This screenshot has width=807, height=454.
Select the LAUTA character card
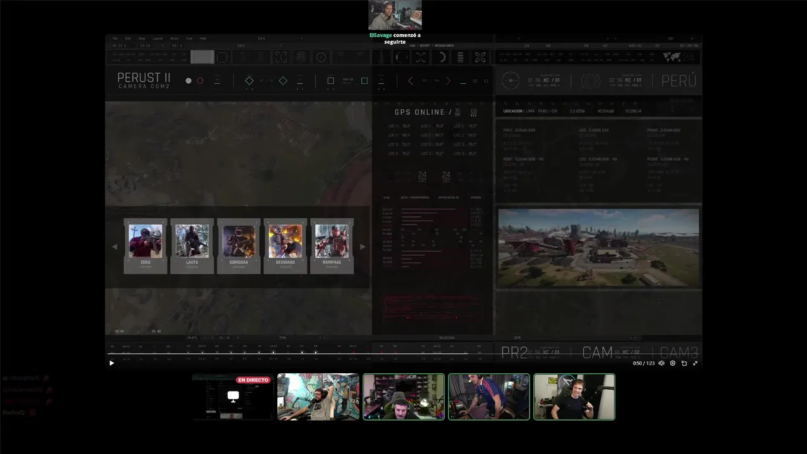[x=192, y=246]
